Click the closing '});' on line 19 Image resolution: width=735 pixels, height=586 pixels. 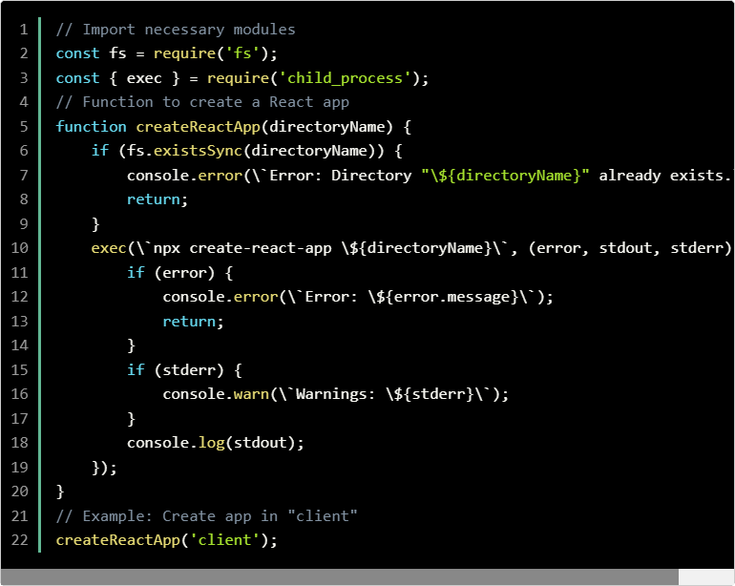104,468
